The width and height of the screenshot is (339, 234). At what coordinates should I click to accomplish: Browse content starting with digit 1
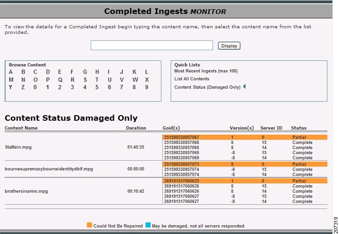point(47,87)
